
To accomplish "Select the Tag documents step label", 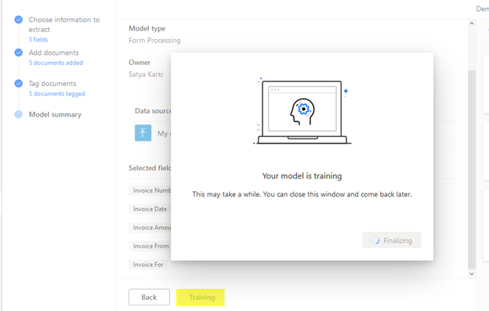I will [x=53, y=84].
